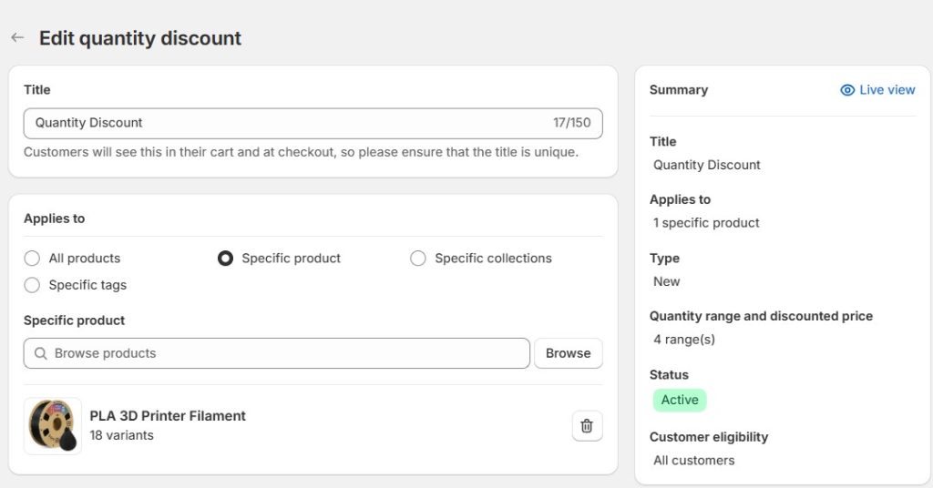Select the Specific product radio option
This screenshot has width=933, height=488.
(x=225, y=259)
